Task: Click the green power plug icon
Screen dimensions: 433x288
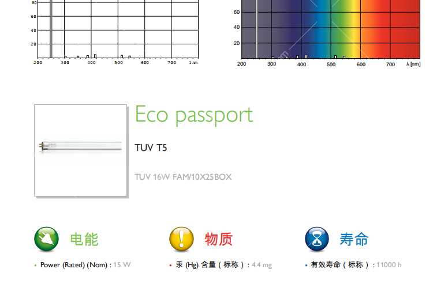Action: 46,239
